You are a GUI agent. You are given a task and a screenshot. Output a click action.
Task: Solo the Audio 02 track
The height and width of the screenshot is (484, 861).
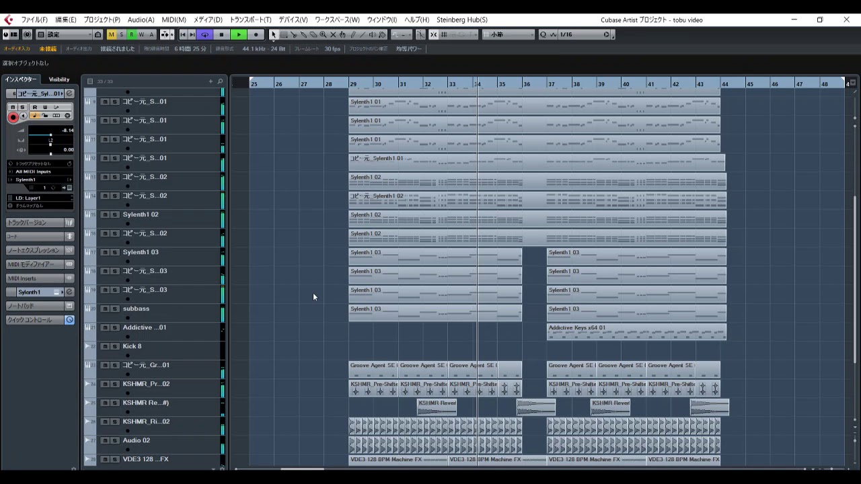click(115, 440)
